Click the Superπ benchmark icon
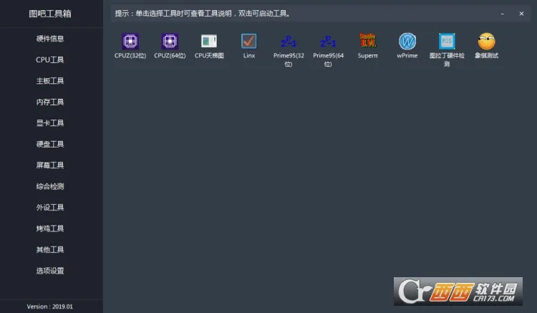Screen dimensions: 537x313 click(367, 42)
